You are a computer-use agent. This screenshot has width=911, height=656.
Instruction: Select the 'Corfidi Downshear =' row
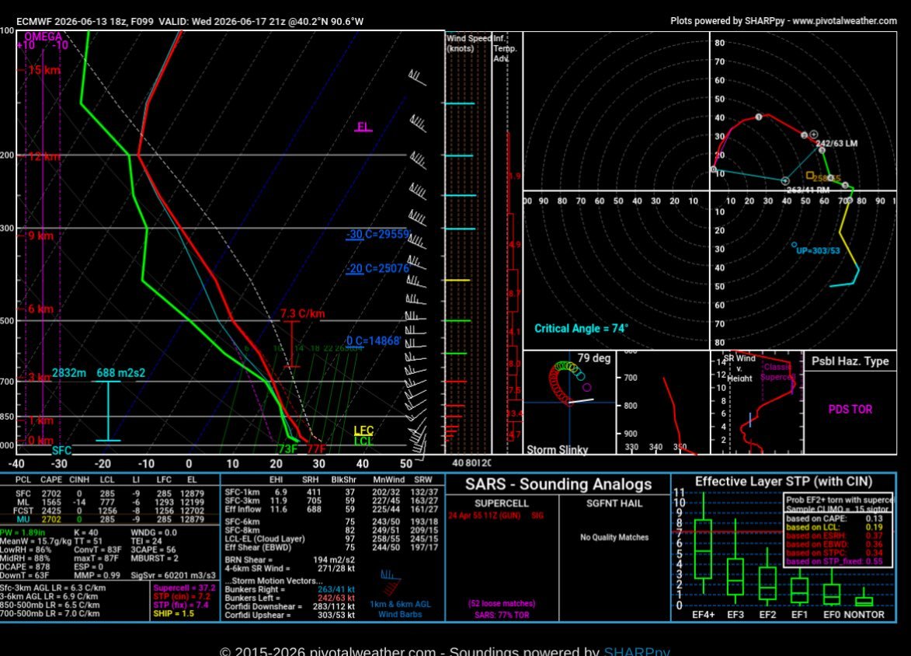(290, 606)
